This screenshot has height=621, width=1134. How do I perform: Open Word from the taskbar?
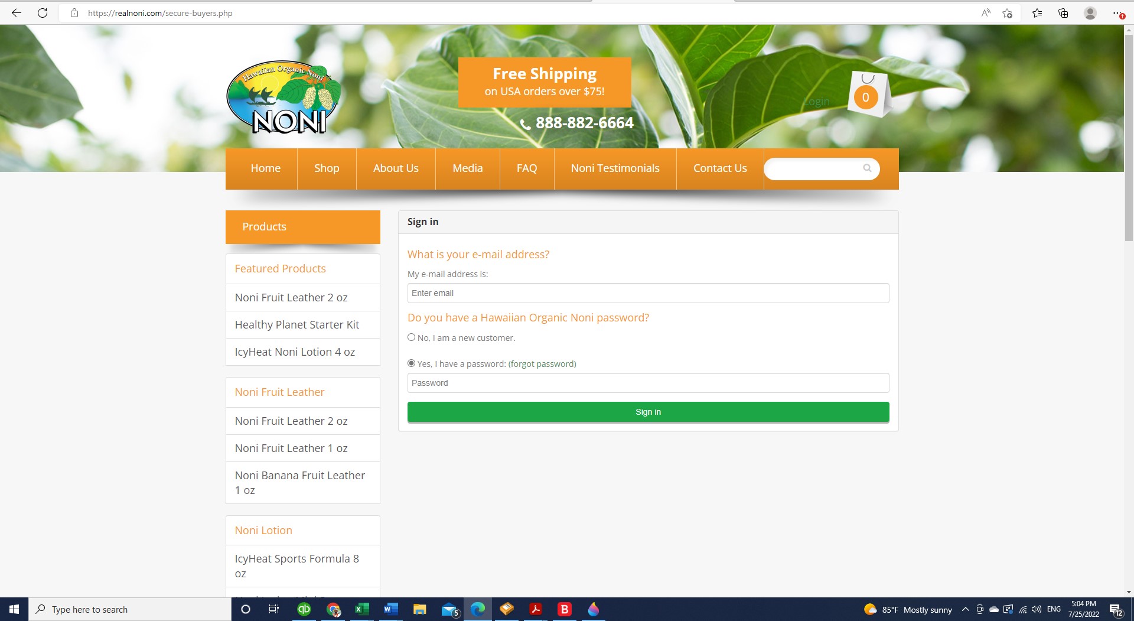click(390, 609)
